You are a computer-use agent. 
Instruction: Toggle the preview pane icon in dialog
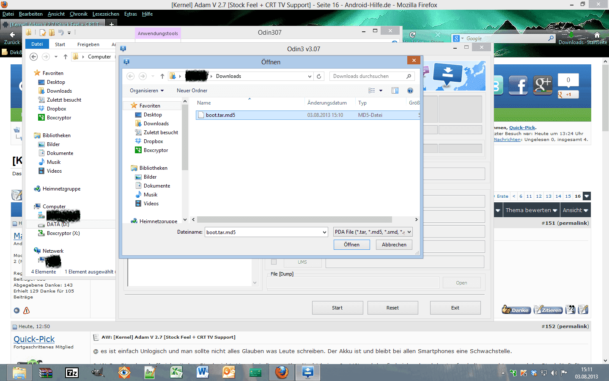click(395, 91)
